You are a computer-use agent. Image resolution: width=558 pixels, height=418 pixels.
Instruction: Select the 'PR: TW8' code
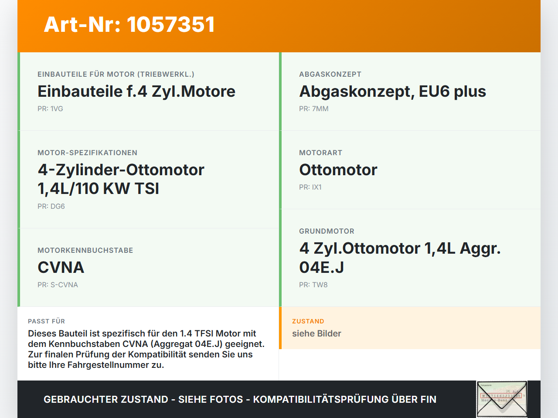pos(313,285)
